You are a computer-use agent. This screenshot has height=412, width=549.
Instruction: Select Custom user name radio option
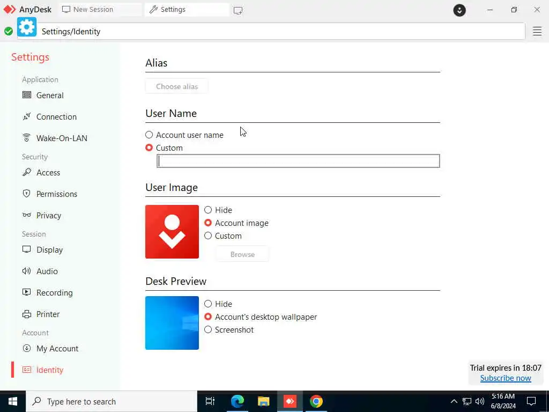tap(149, 148)
